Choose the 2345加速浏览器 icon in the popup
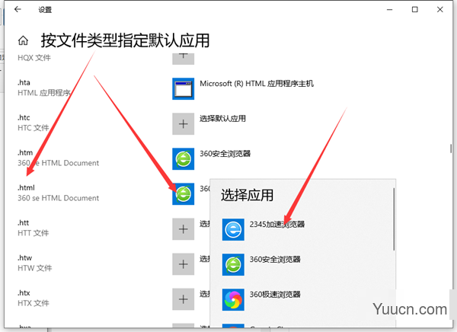The height and width of the screenshot is (332, 457). [x=233, y=230]
